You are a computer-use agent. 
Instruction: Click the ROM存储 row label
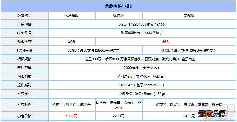coord(24,50)
